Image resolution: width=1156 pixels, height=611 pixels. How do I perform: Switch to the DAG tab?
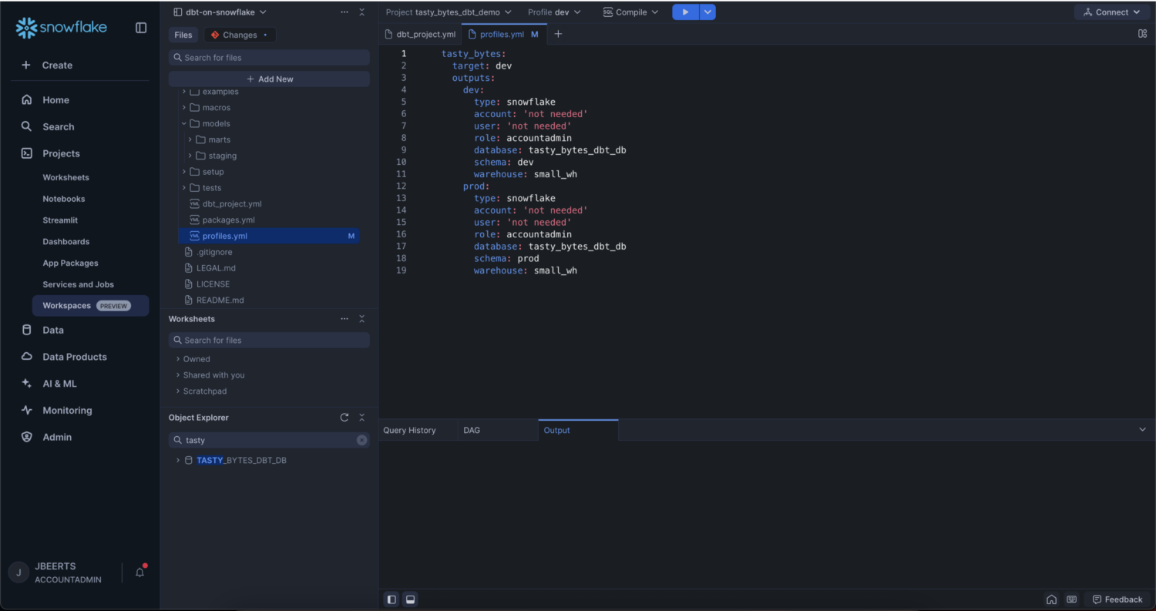(472, 430)
